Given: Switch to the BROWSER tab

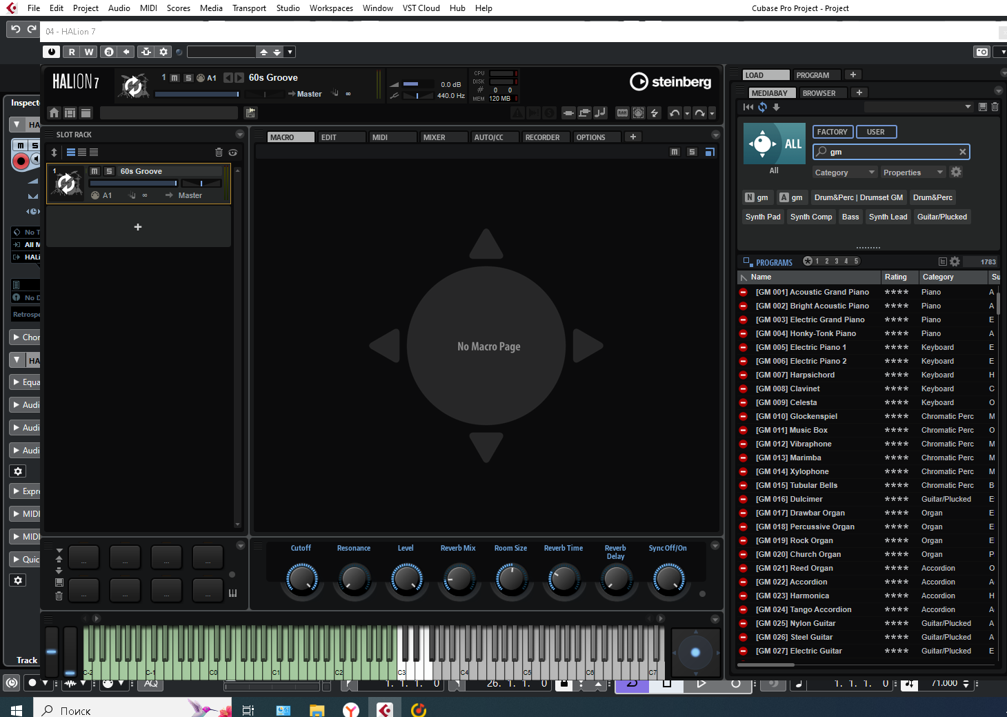Looking at the screenshot, I should click(x=825, y=93).
